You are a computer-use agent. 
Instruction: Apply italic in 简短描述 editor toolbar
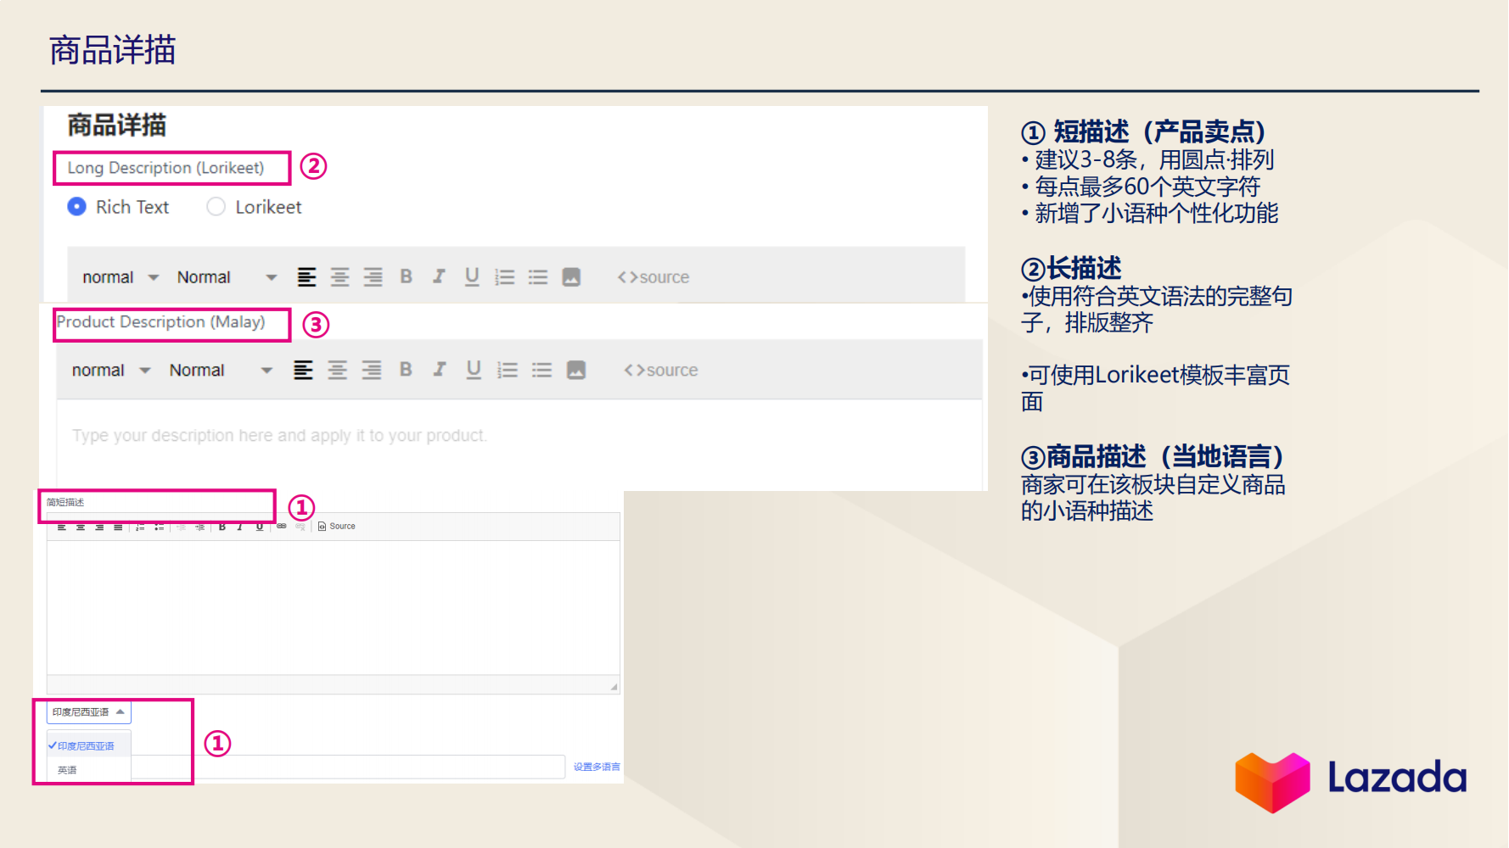(x=240, y=527)
